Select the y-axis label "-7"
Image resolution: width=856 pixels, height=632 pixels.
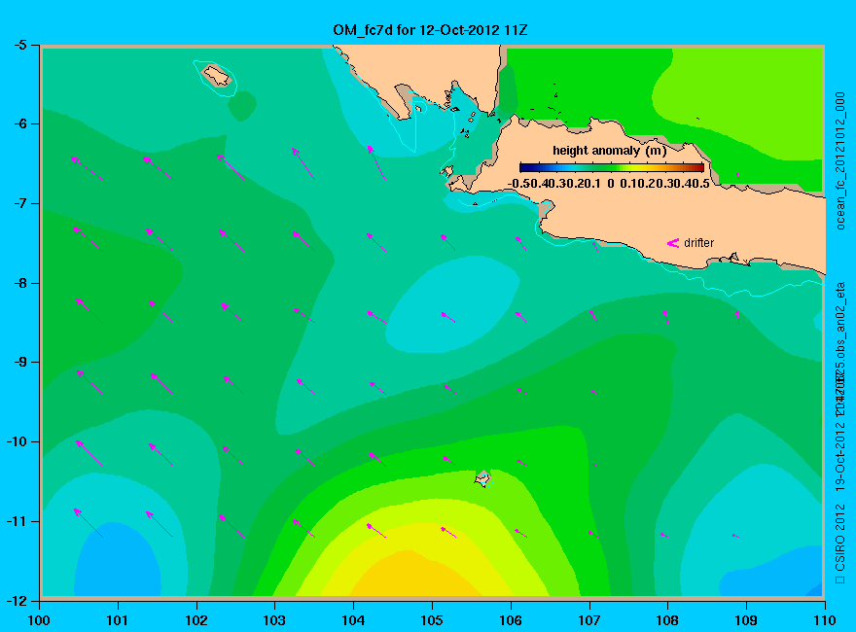coord(19,203)
